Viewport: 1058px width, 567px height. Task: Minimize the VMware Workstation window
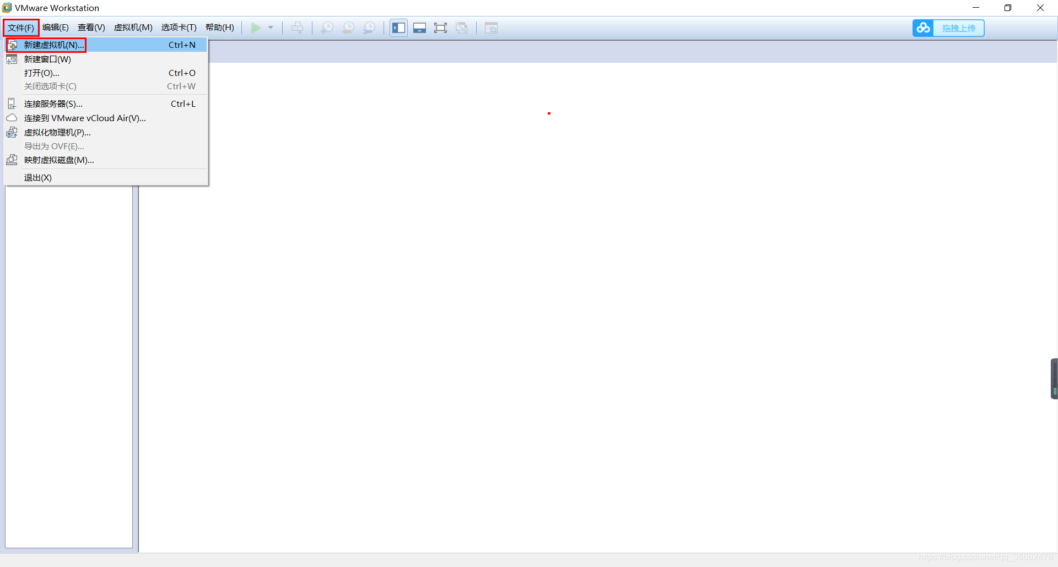[976, 8]
